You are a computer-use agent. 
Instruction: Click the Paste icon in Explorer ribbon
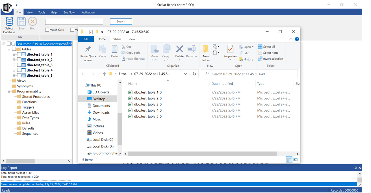tap(114, 49)
